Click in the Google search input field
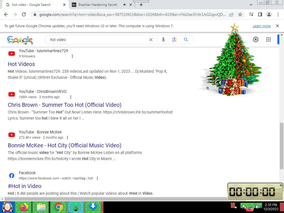 98,40
